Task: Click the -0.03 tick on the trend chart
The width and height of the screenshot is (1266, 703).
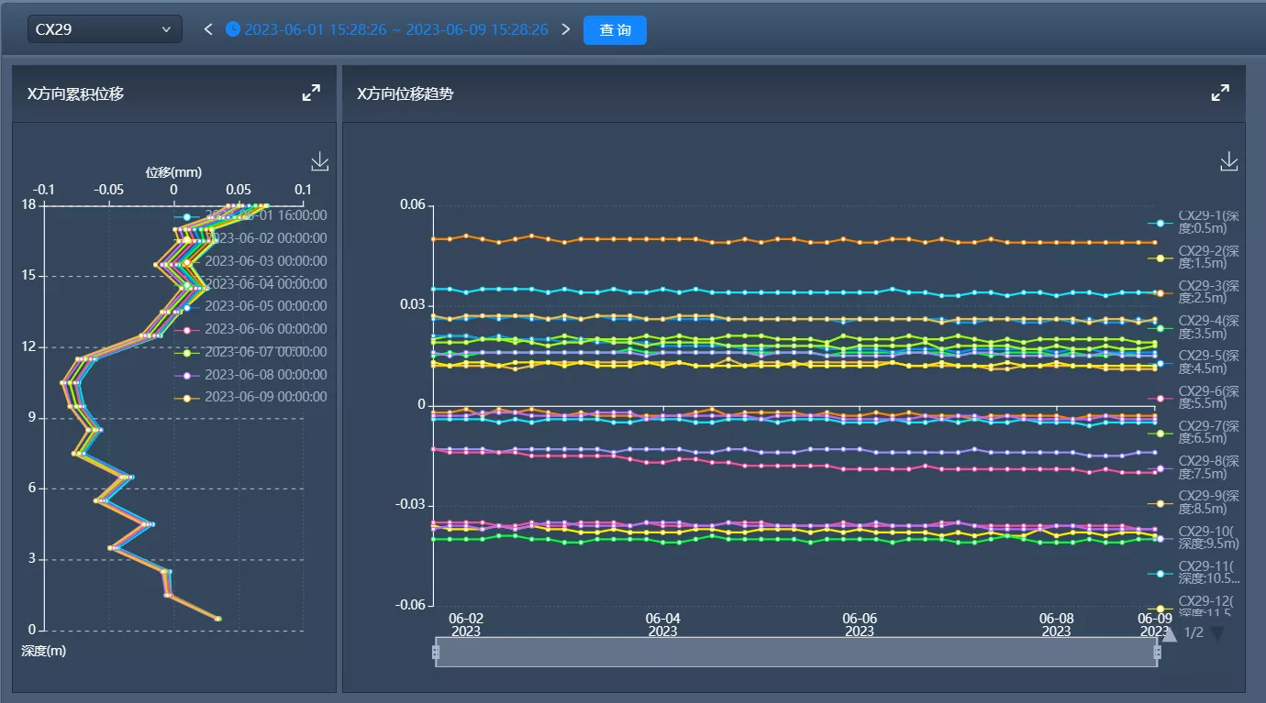Action: click(410, 505)
